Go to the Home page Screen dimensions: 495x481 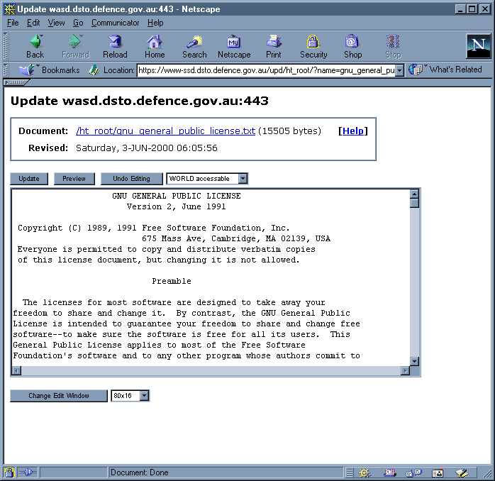point(155,46)
